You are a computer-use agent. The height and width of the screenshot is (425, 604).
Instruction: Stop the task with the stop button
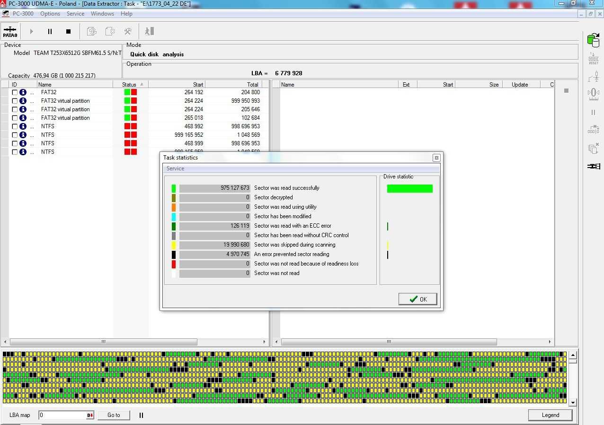(68, 31)
